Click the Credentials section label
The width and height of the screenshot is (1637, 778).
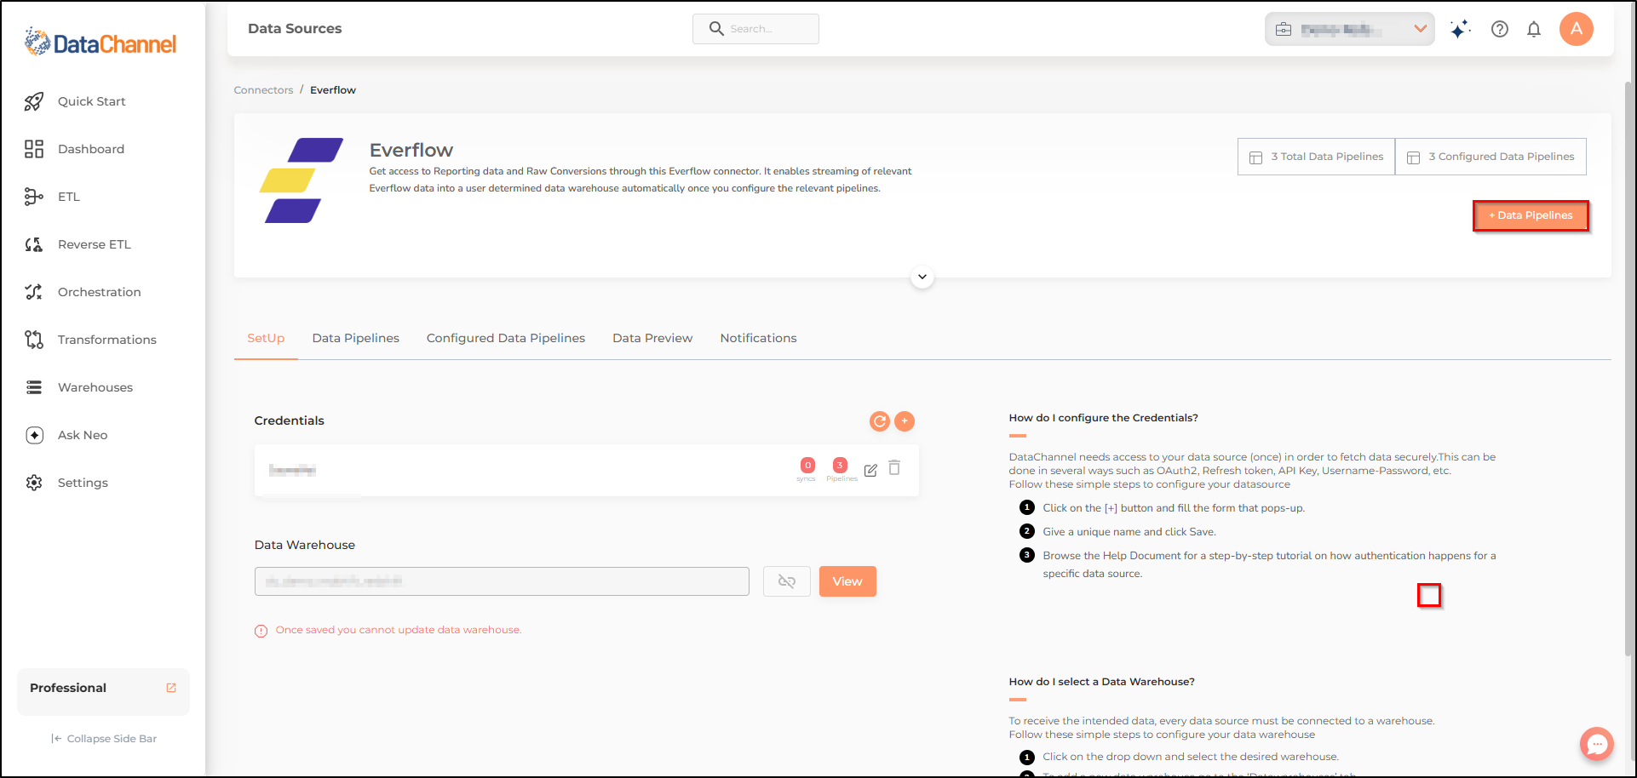[x=290, y=420]
